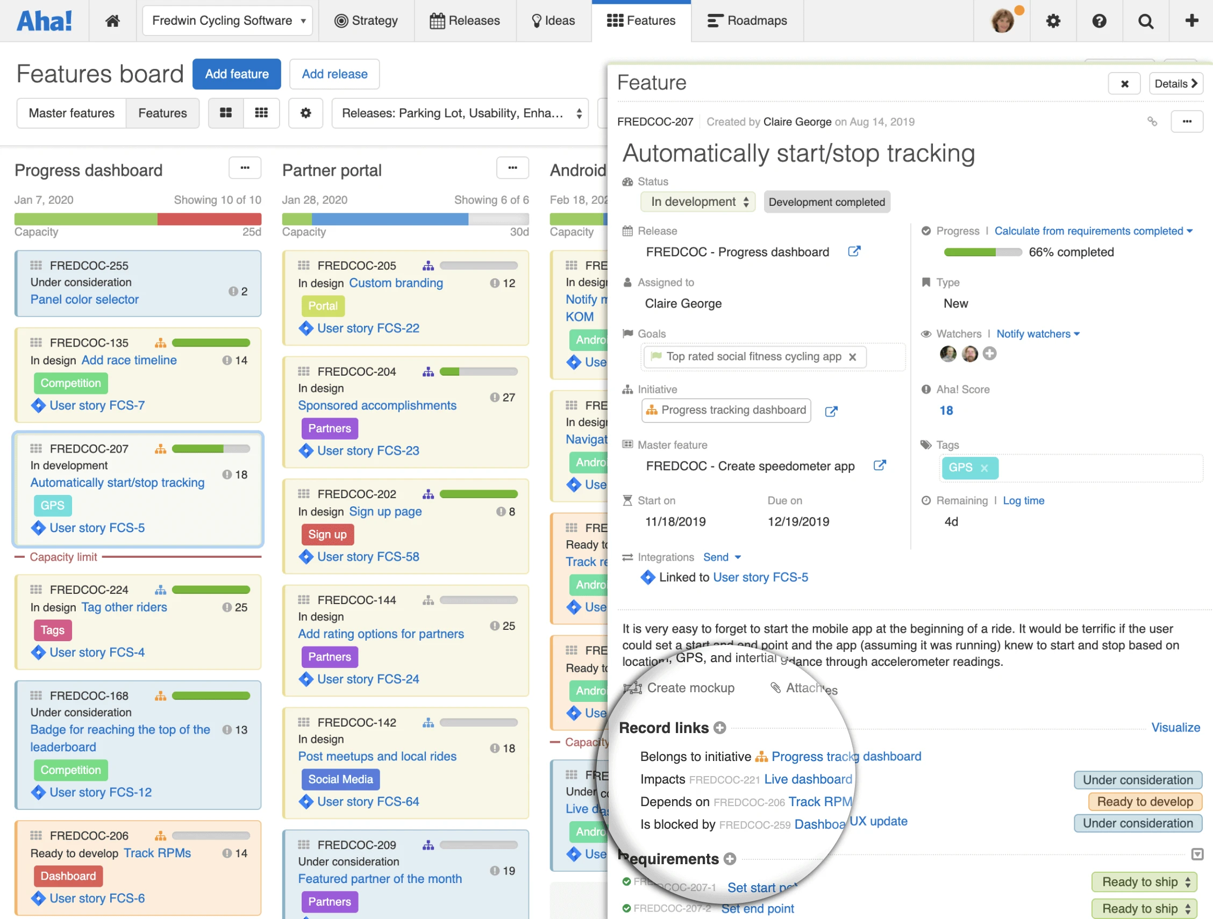Toggle to Master features view
Screen dimensions: 1213x919
coord(72,113)
